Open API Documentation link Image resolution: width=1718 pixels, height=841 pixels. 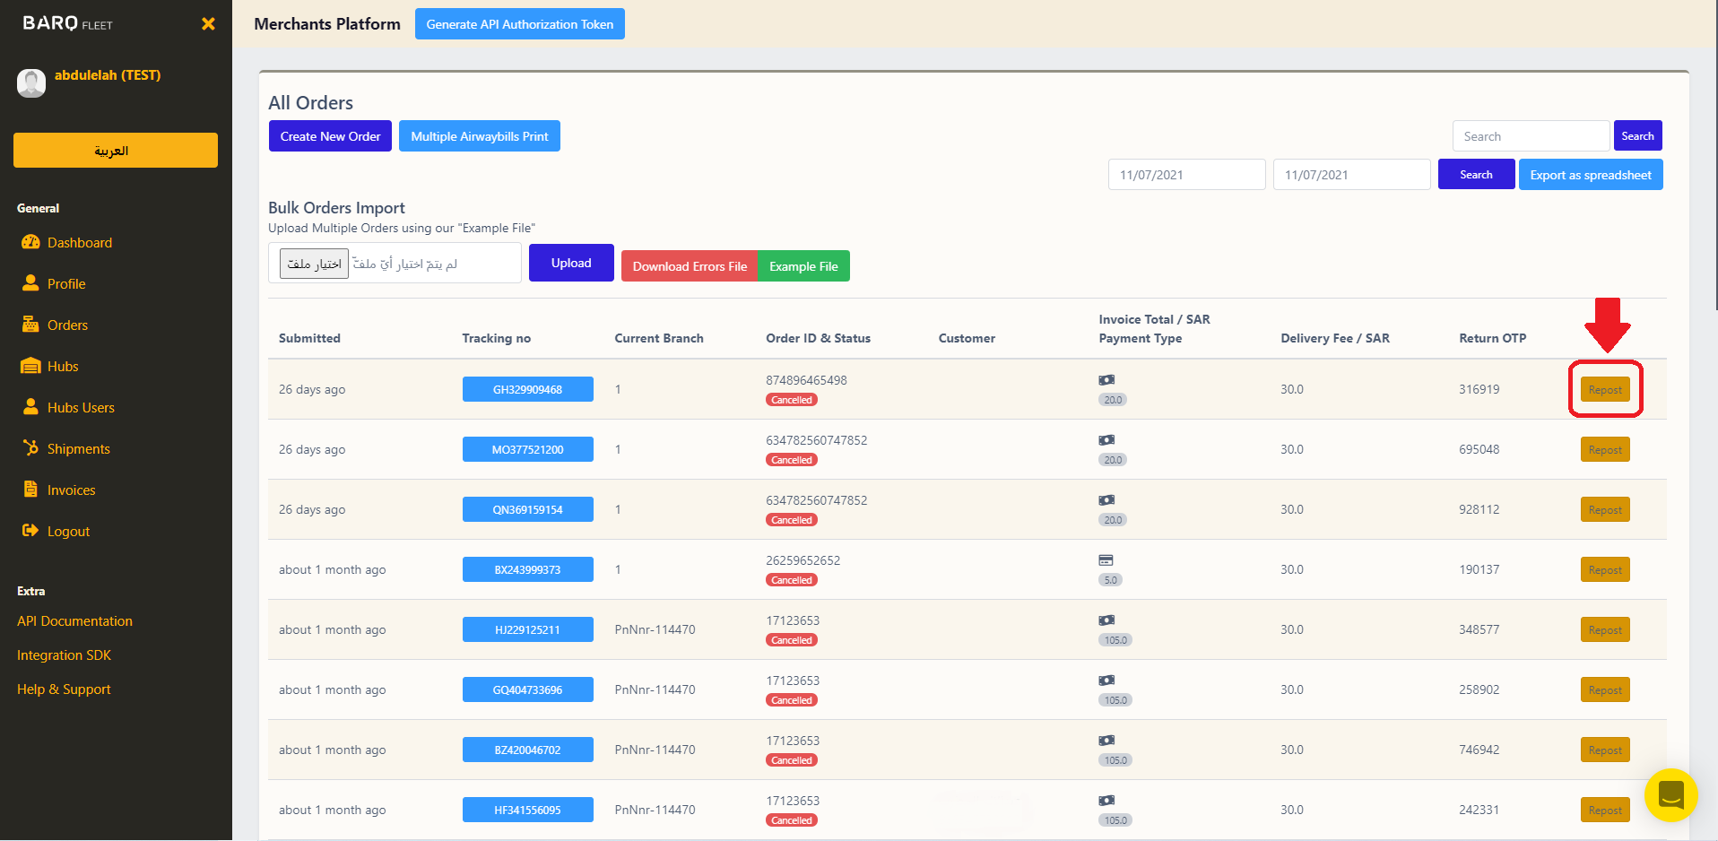pos(74,620)
